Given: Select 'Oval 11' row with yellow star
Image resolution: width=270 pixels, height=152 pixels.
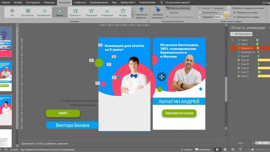Looking at the screenshot, I should tap(250, 76).
